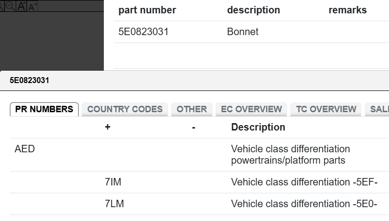Click the bold Description header in the PR table
389x221 pixels.
click(258, 127)
